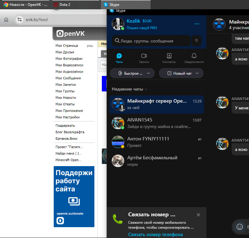Open the Calls (Звонки) tab icon
Screen dimensions: 249x238
point(144,56)
